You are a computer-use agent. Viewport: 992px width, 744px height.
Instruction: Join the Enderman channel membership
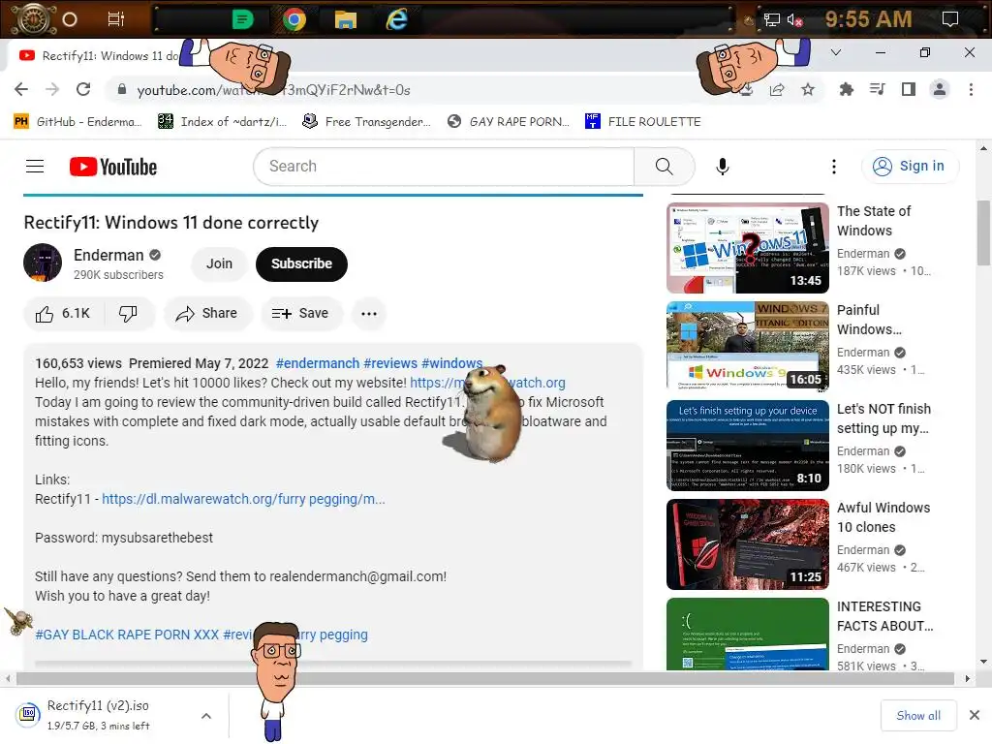tap(219, 263)
